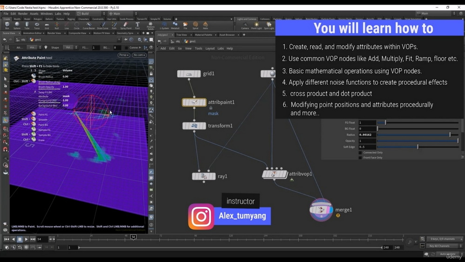Select the ray1 node
Image resolution: width=465 pixels, height=262 pixels.
[204, 176]
